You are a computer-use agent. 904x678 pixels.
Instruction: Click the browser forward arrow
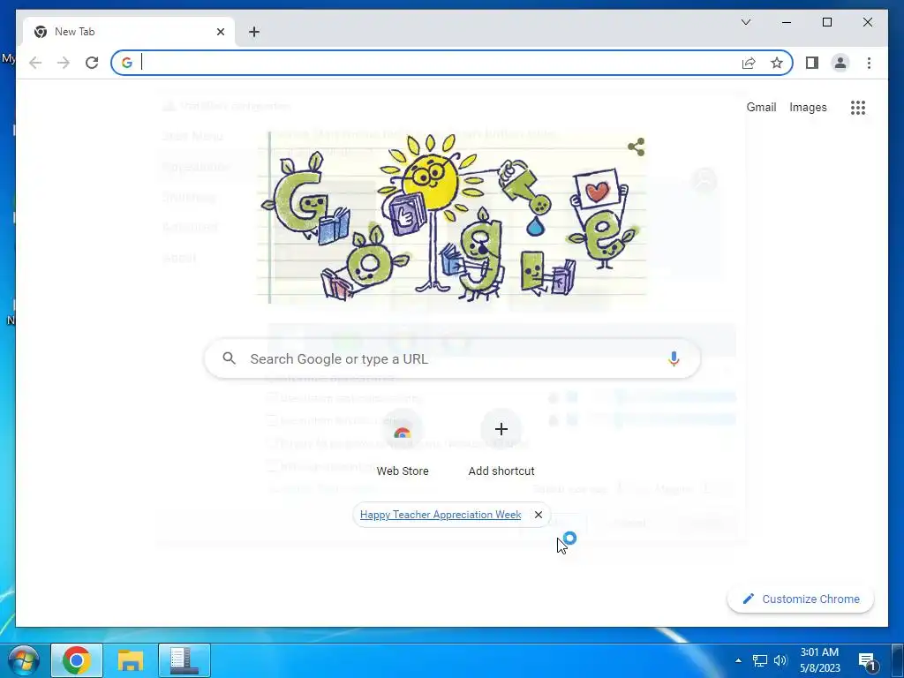pyautogui.click(x=64, y=63)
